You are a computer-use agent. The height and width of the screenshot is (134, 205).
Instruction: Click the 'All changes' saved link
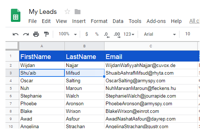point(194,21)
